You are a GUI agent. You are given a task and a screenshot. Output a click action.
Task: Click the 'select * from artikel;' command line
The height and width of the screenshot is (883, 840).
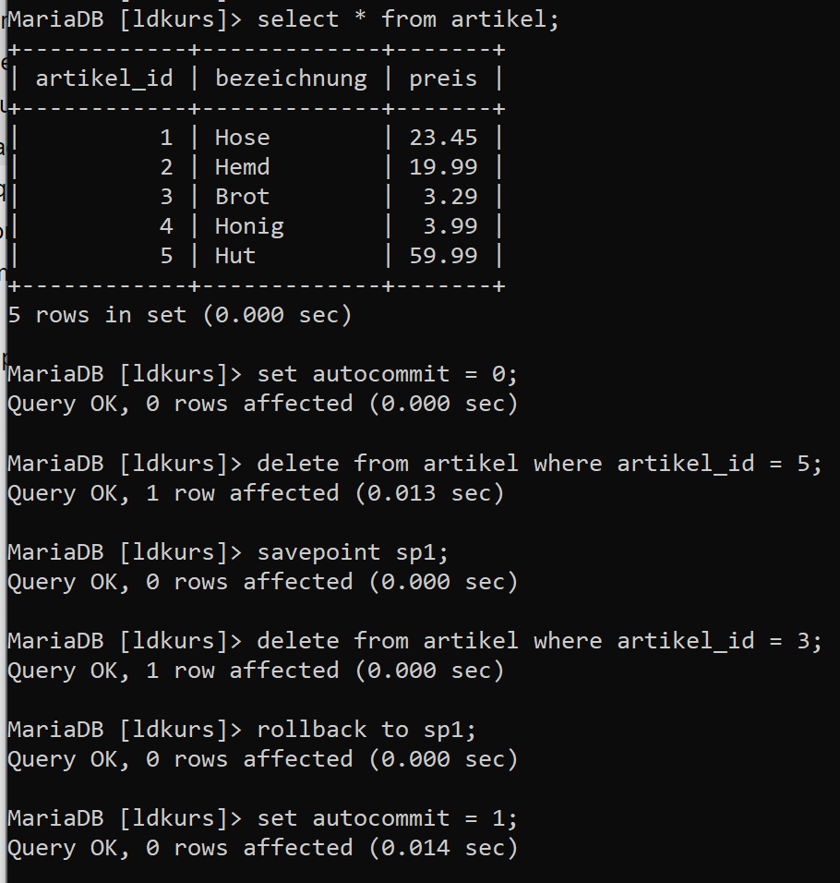tap(409, 19)
